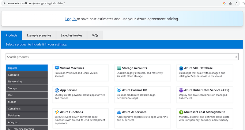Add App Service to the estimate
Image resolution: width=245 pixels, height=130 pixels.
(x=81, y=95)
